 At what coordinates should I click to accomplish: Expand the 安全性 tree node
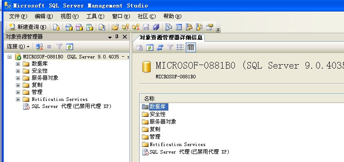coord(18,71)
